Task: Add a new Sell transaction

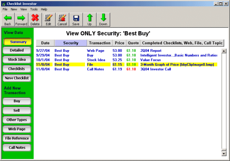Action: pyautogui.click(x=17, y=110)
